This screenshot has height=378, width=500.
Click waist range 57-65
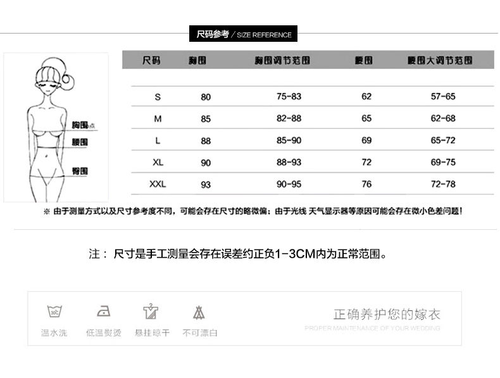click(x=443, y=96)
